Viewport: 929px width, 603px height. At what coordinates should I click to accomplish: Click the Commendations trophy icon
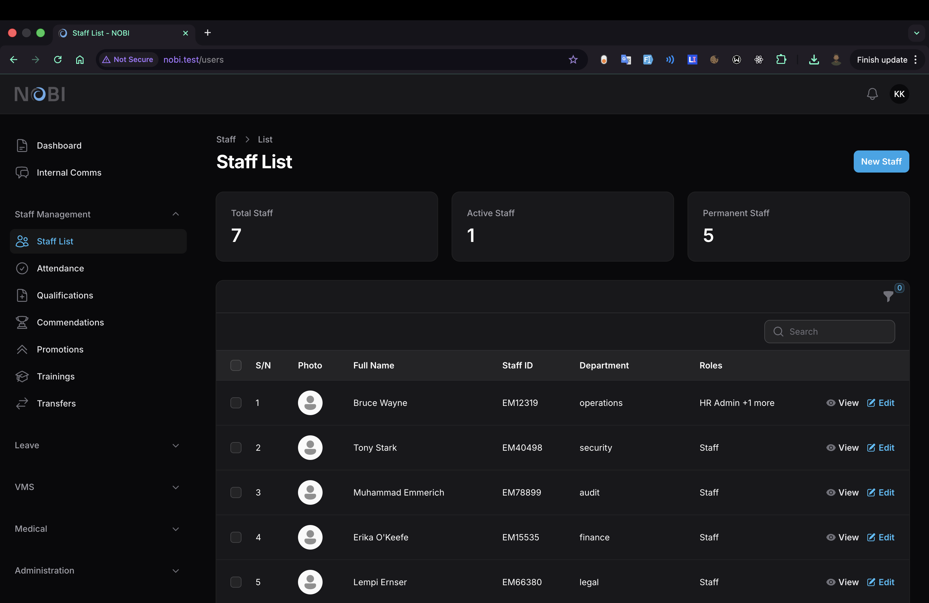click(x=22, y=322)
